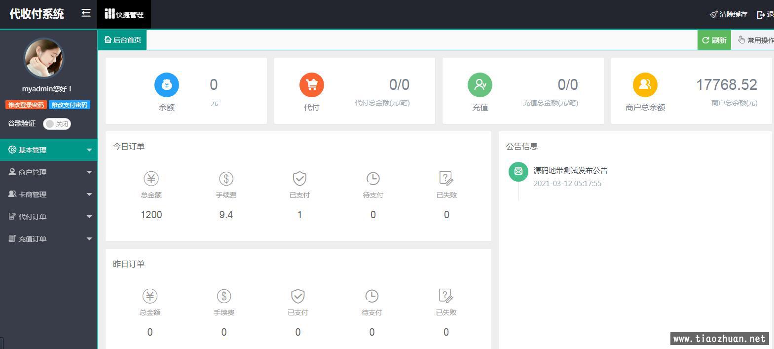774x349 pixels.
Task: Expand the 代付订单 arrow
Action: pyautogui.click(x=89, y=217)
